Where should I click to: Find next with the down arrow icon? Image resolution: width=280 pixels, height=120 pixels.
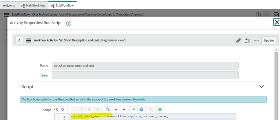tap(116, 109)
